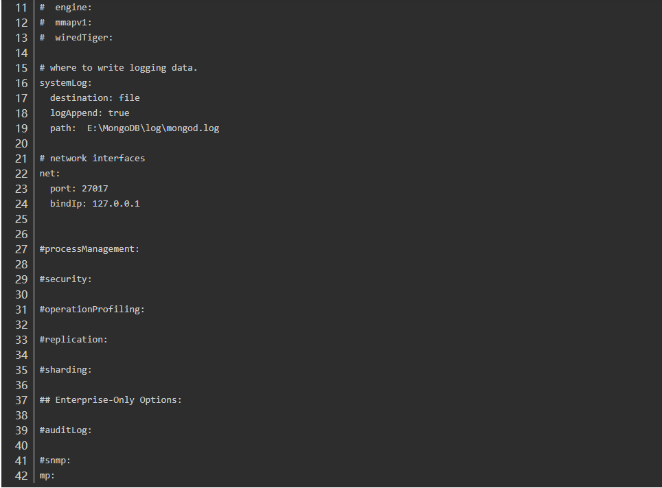Click the bindIp value 127.0.0.1
The image size is (662, 488).
116,204
